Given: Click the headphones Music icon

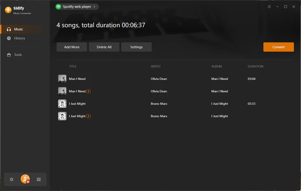Looking at the screenshot, I should pos(9,29).
